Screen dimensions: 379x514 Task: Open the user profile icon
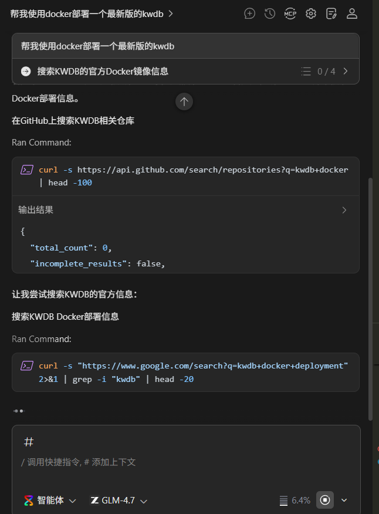coord(351,13)
